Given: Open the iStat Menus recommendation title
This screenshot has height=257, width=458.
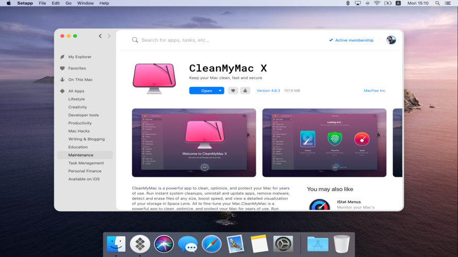Looking at the screenshot, I should click(349, 202).
